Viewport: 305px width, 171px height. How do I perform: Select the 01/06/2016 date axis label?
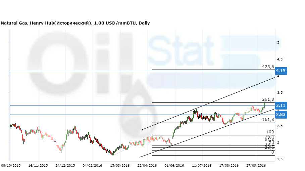[174, 166]
